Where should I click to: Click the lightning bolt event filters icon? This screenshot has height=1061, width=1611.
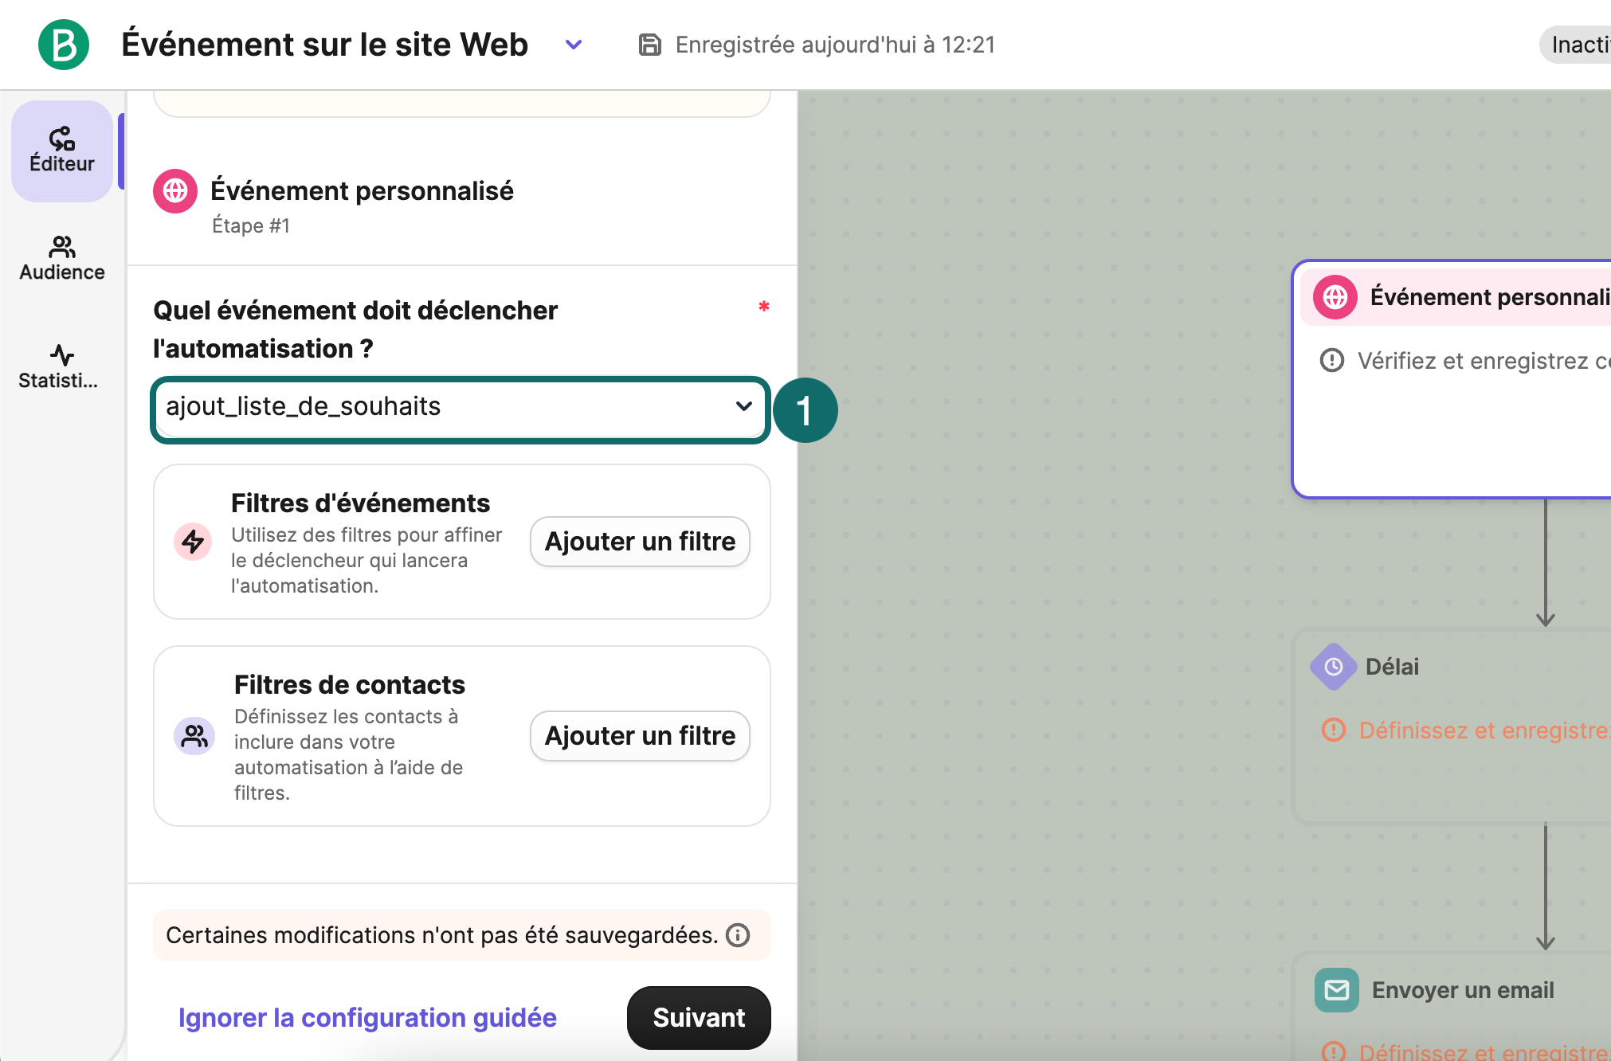point(193,542)
